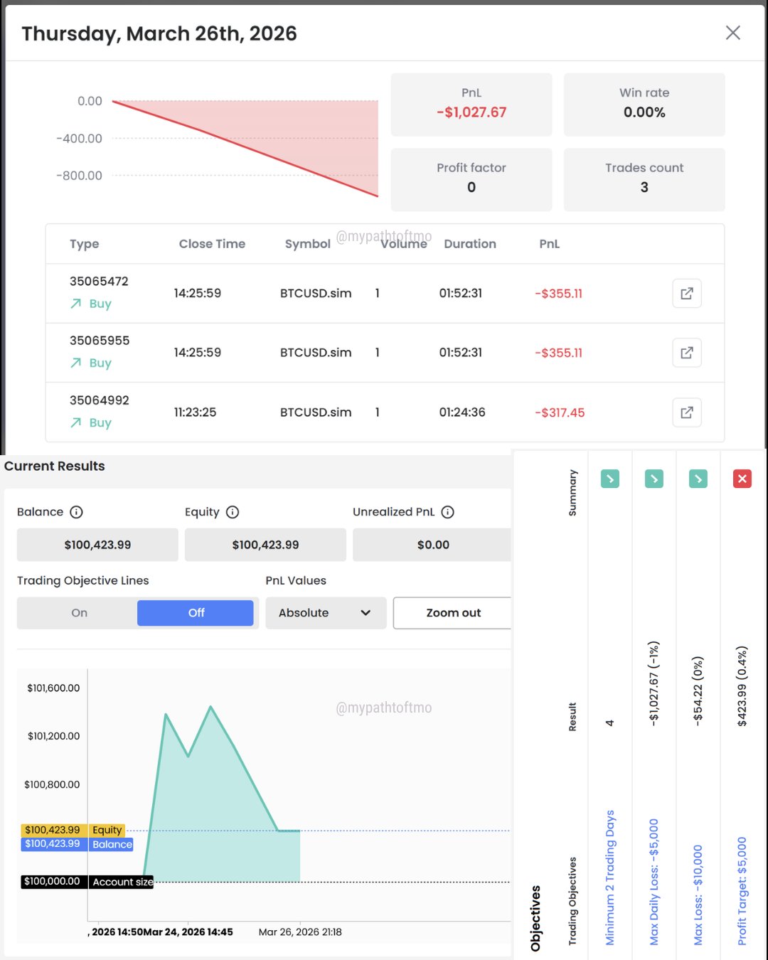Screen dimensions: 768x960
Task: Open Max Daily Loss: -$5,000 link
Action: (x=654, y=882)
